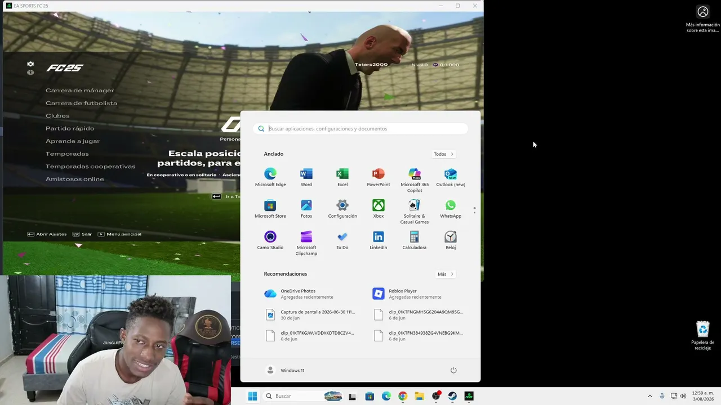Open network status tray icon

[673, 396]
